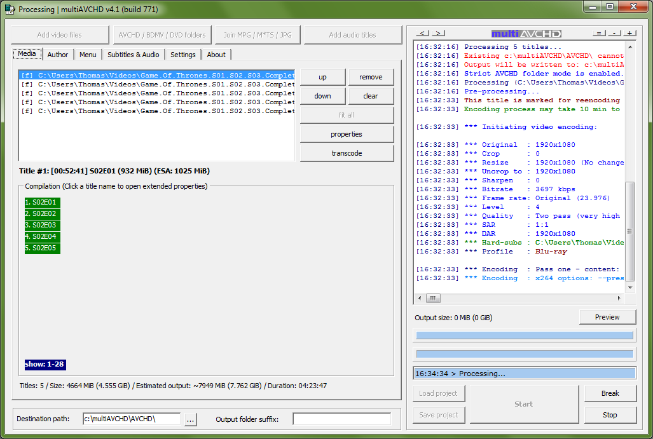Click the Output folder suffix field

point(341,419)
